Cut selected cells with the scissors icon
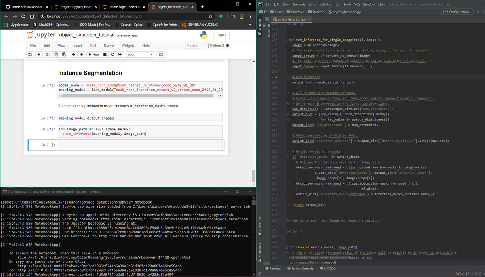This screenshot has height=277, width=485. coord(48,55)
